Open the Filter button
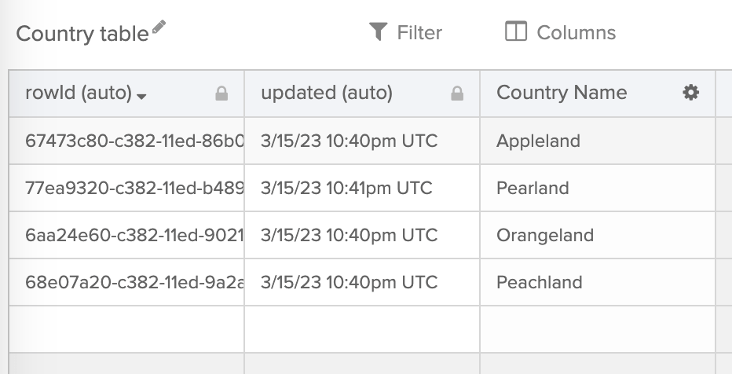 coord(406,32)
